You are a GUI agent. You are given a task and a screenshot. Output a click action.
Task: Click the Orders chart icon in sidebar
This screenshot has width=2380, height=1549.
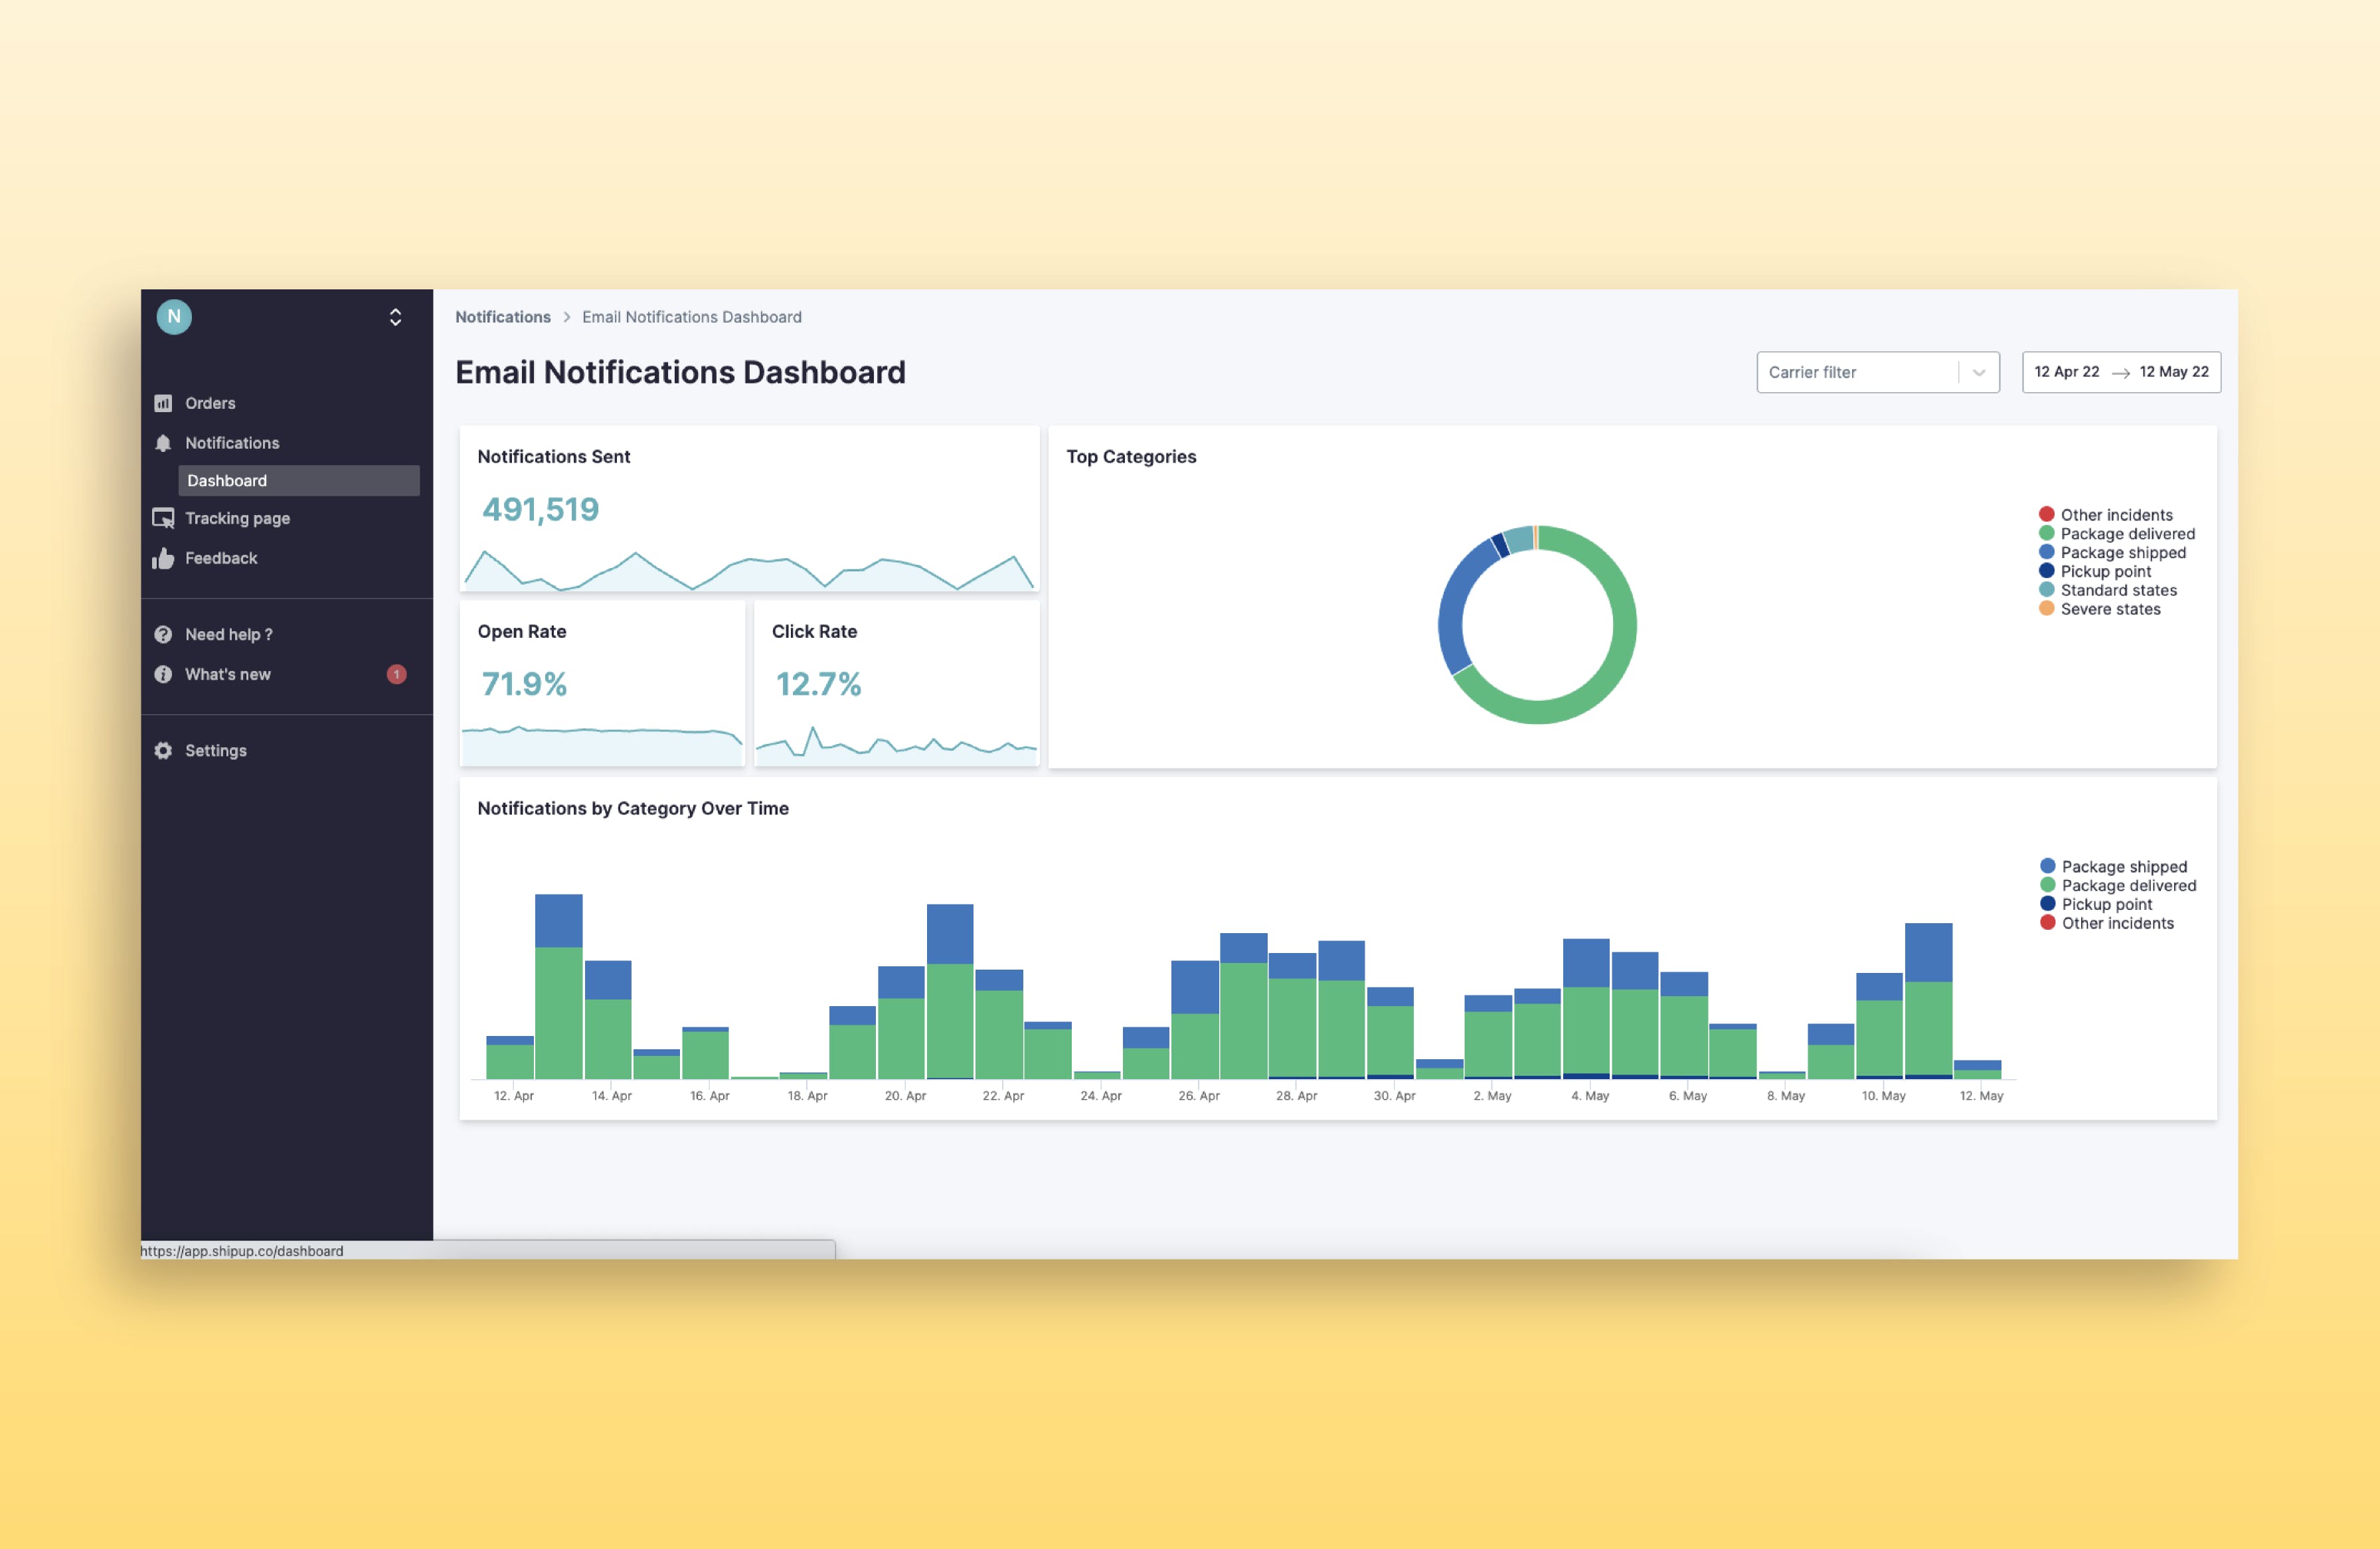point(163,403)
